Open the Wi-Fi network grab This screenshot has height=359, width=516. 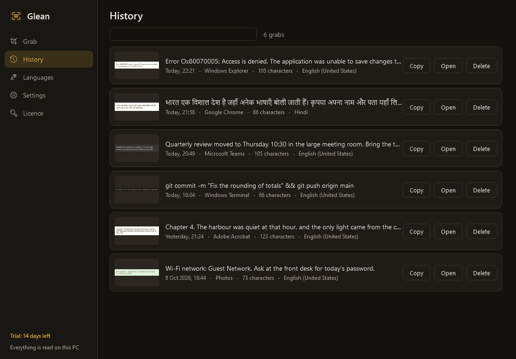click(448, 273)
